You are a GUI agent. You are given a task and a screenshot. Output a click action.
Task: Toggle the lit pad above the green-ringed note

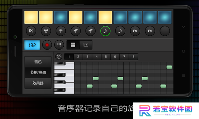tap(105, 17)
